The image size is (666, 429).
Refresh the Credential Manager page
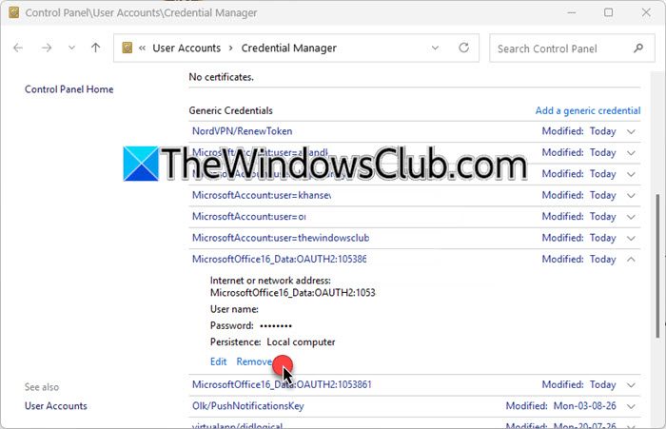pyautogui.click(x=464, y=48)
